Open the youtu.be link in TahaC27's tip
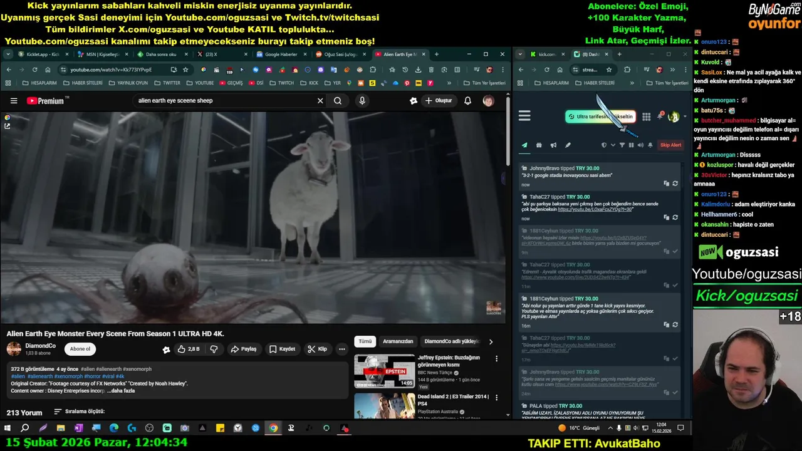The width and height of the screenshot is (802, 451). pyautogui.click(x=595, y=209)
